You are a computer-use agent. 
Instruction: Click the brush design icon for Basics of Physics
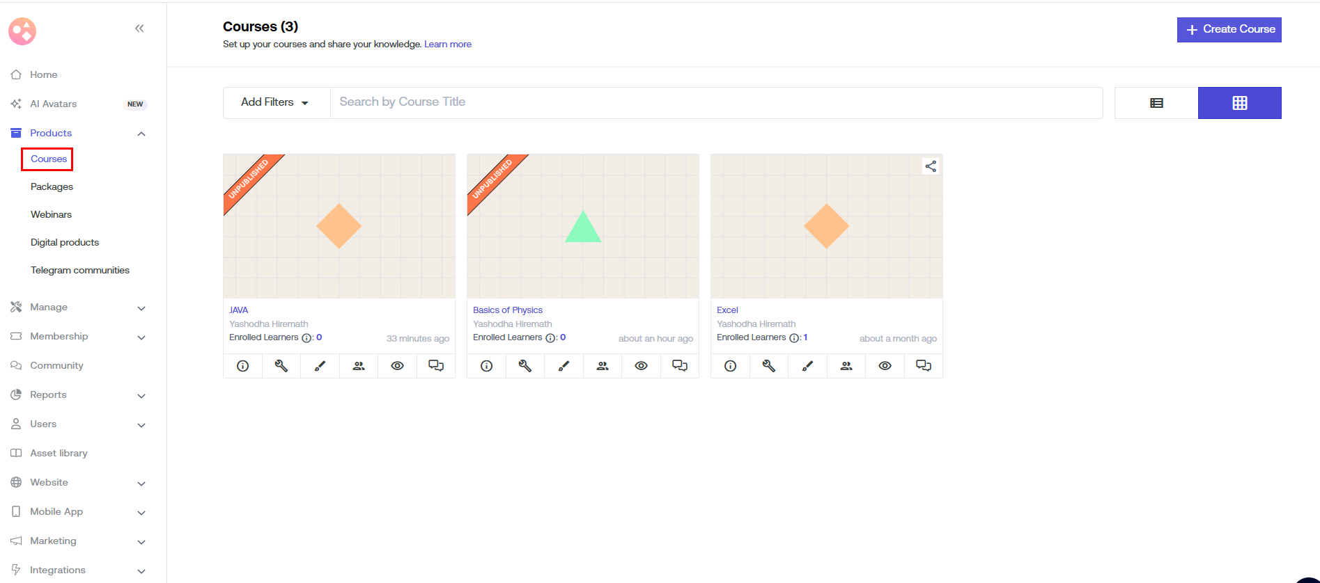[x=564, y=366]
